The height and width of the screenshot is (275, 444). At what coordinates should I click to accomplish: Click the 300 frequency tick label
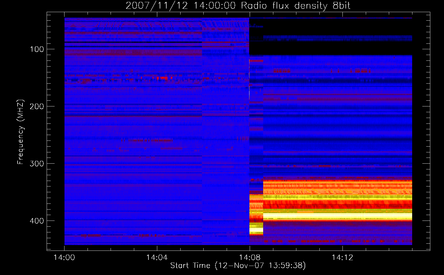tap(37, 164)
